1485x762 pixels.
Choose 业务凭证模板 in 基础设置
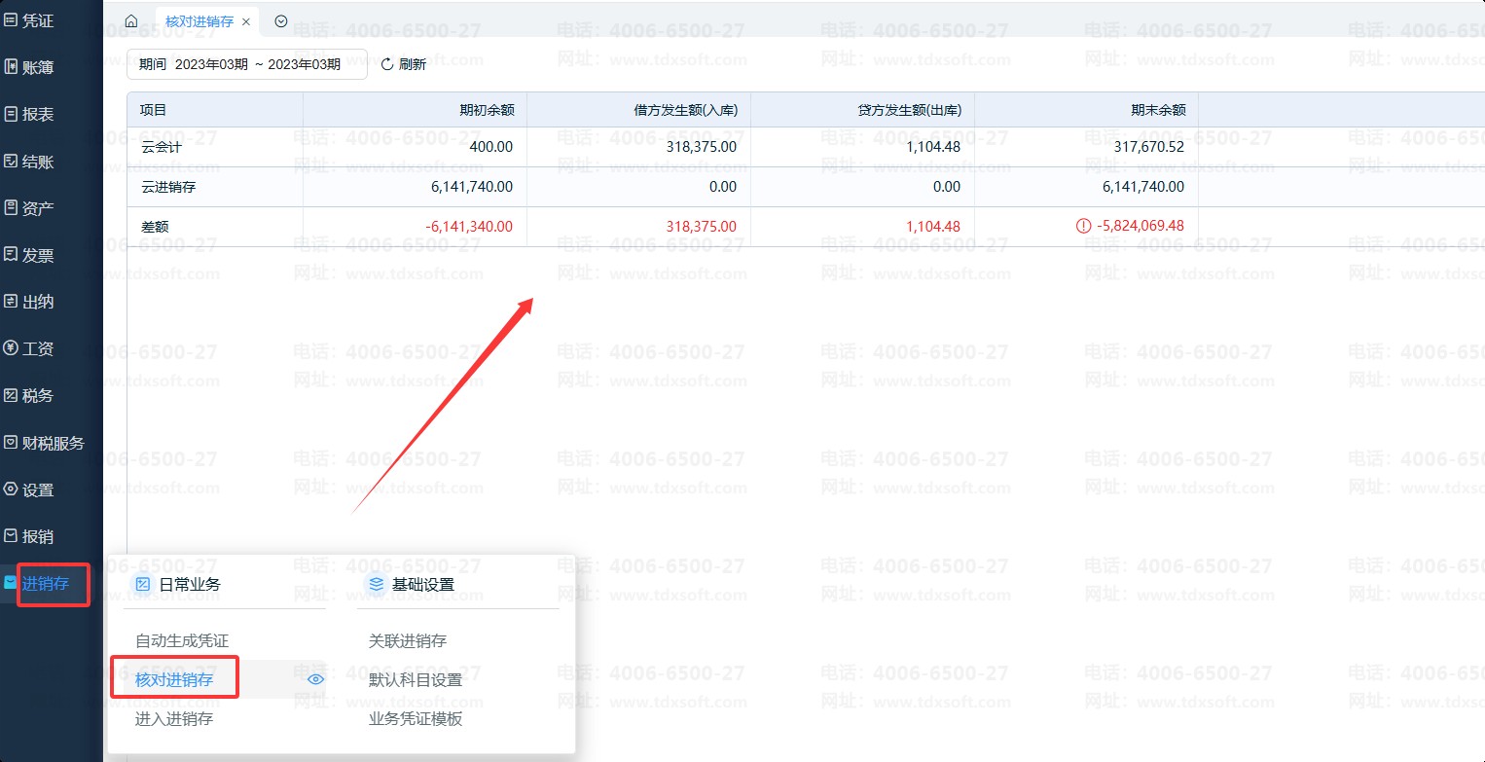point(416,718)
